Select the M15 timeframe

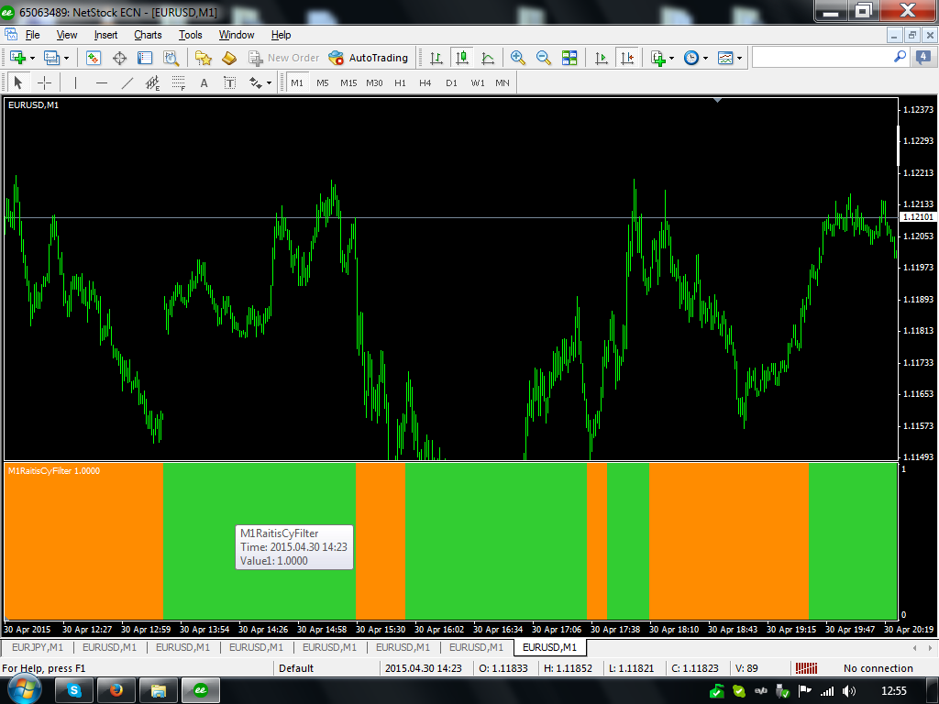click(x=348, y=82)
